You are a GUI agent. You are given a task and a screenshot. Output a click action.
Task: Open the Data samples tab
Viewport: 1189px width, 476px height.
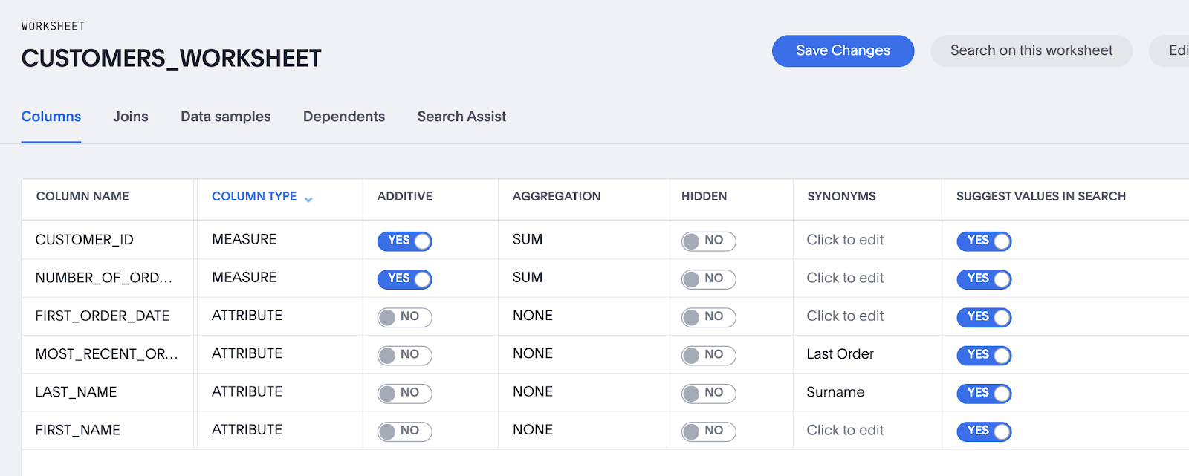(225, 117)
